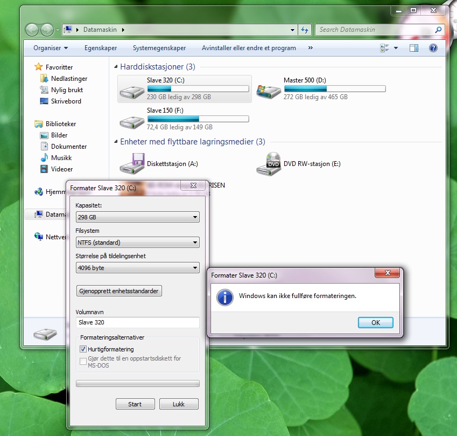Open Musikk library
457x436 pixels.
[x=61, y=158]
